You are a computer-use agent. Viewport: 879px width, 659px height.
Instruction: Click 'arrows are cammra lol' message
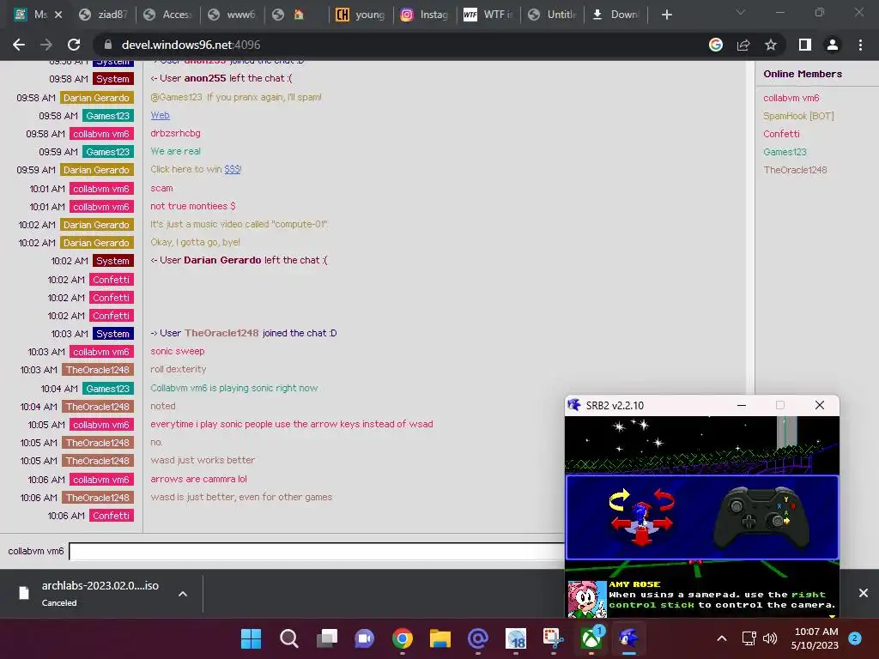click(x=198, y=479)
